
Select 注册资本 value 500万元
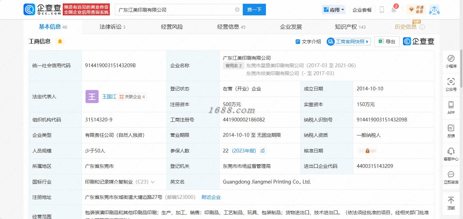pyautogui.click(x=232, y=104)
